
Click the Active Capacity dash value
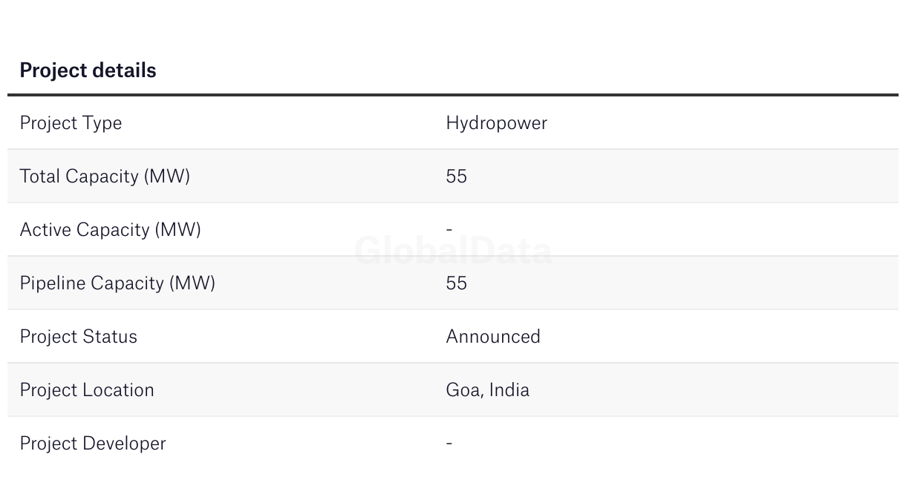point(449,230)
